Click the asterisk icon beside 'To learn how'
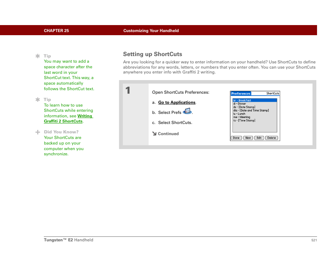 click(38, 100)
